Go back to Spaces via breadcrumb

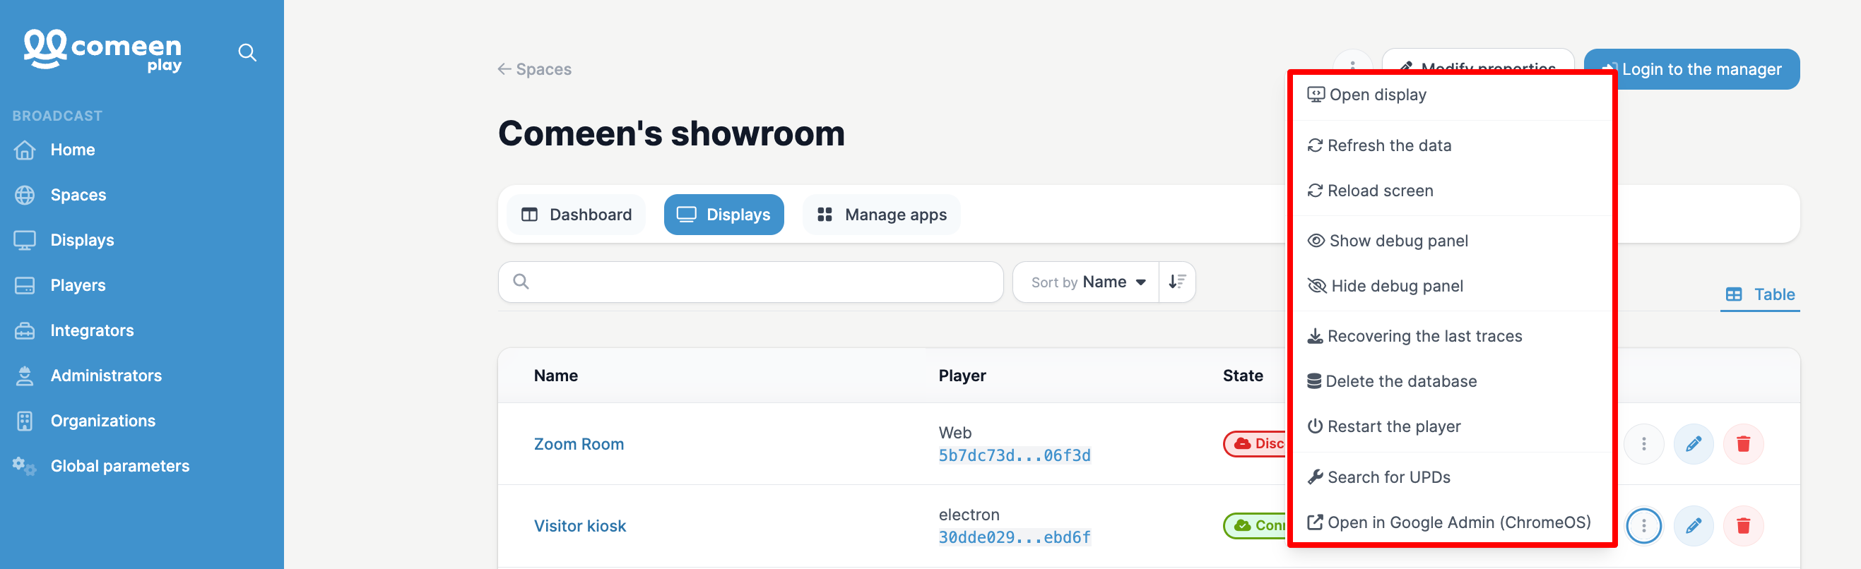pos(535,69)
